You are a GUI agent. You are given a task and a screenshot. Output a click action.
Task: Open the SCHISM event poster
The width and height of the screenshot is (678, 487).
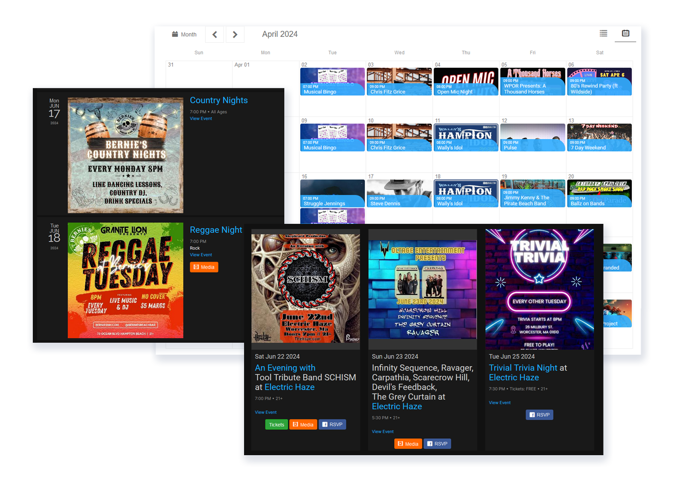coord(306,289)
